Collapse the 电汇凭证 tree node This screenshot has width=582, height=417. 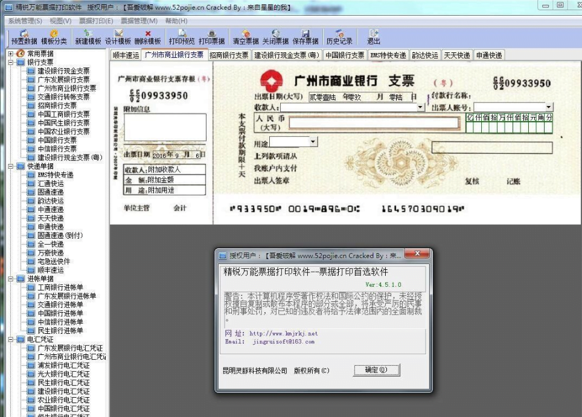[11, 339]
